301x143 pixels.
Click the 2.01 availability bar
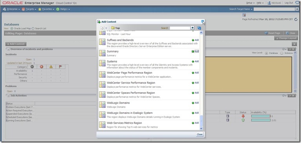[261, 120]
